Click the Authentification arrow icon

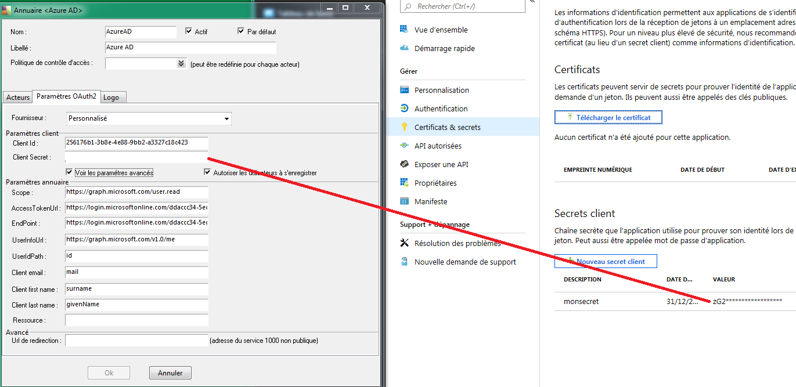tap(404, 108)
